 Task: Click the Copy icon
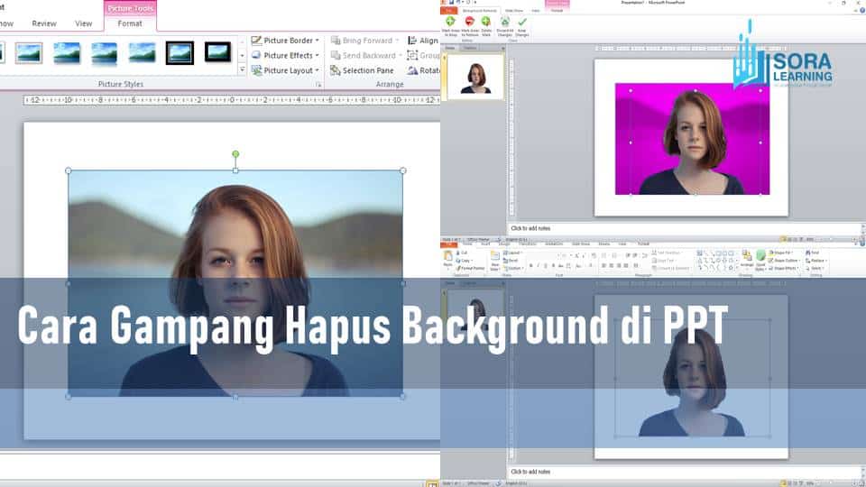458,261
